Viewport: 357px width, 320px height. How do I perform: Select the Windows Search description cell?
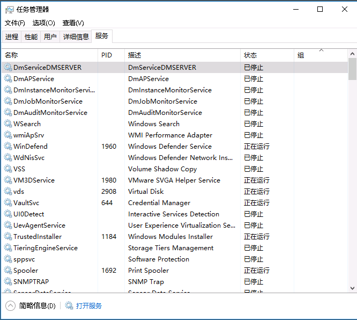click(154, 123)
